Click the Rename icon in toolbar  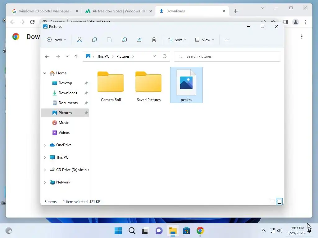point(124,40)
